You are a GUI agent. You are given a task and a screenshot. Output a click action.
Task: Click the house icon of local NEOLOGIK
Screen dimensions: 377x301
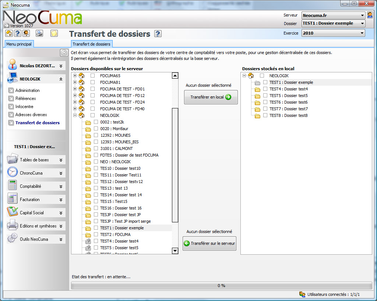point(251,76)
